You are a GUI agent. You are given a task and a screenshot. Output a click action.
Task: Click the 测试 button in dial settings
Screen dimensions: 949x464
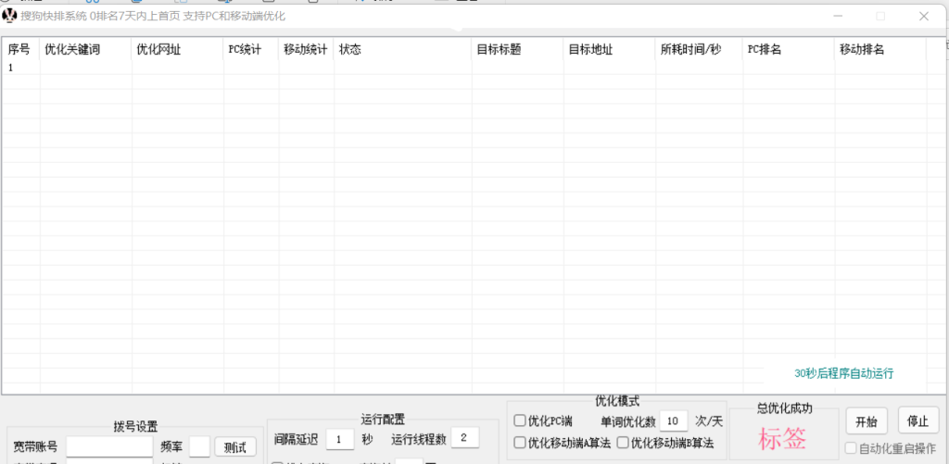[x=235, y=447]
